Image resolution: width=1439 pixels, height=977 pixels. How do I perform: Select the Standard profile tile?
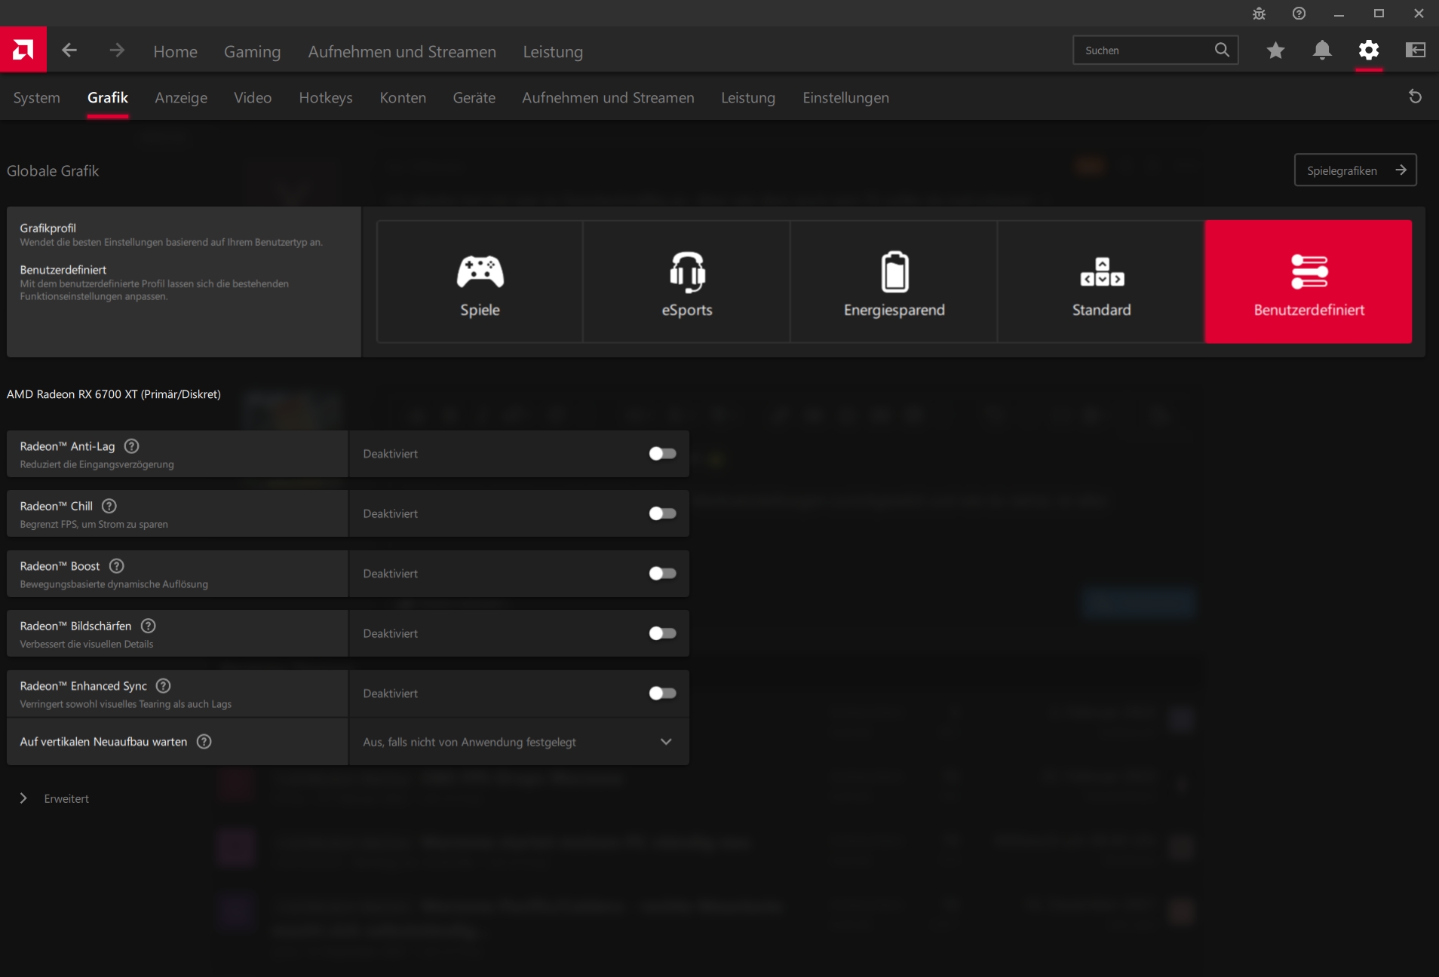click(x=1101, y=282)
